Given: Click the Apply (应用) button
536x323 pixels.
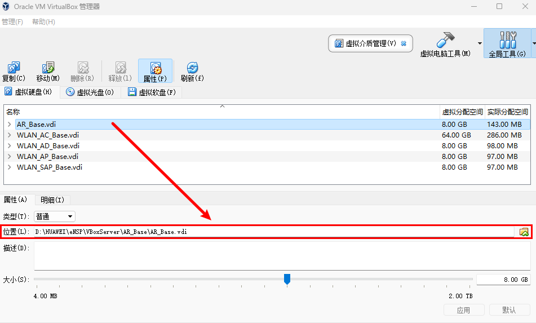Looking at the screenshot, I should pos(464,310).
